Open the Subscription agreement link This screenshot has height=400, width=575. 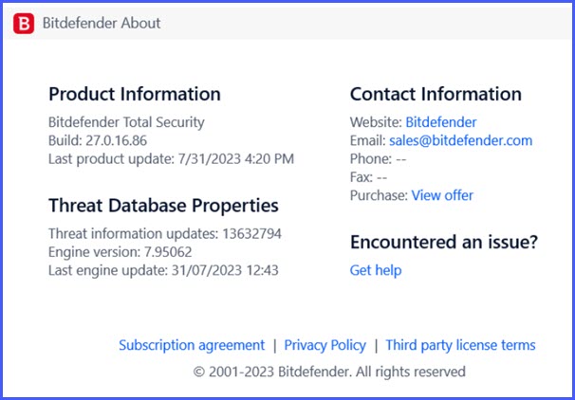click(192, 345)
